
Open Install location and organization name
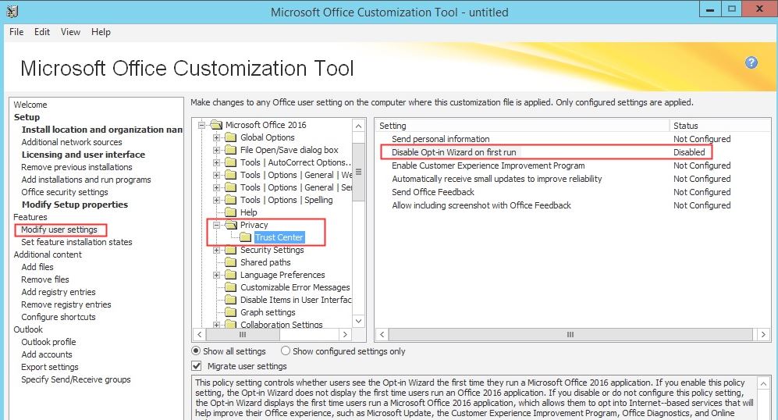click(101, 130)
